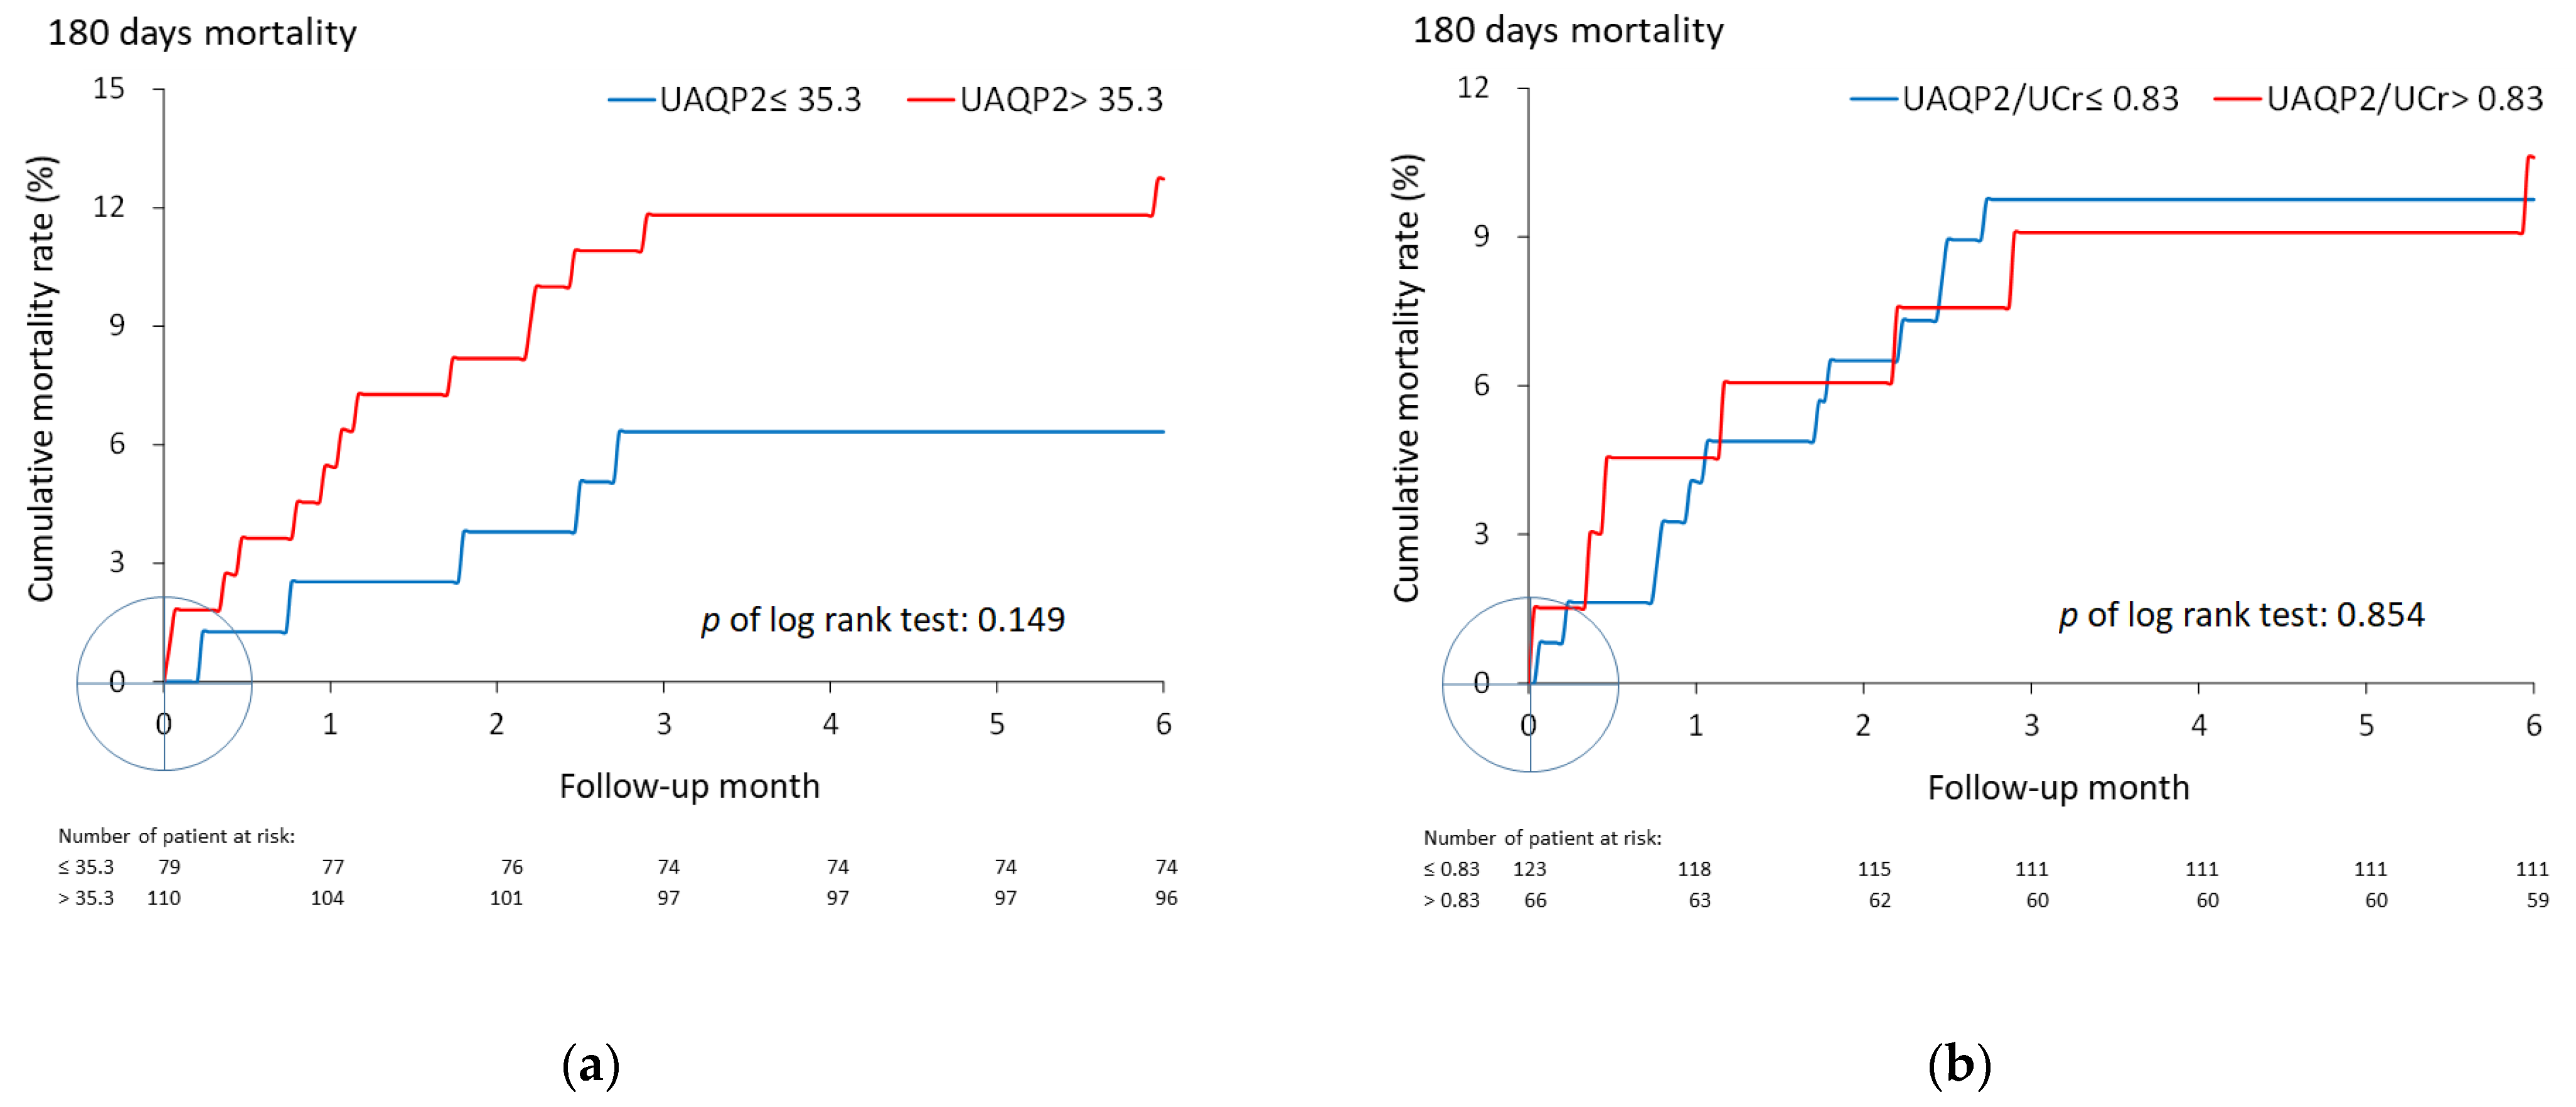The width and height of the screenshot is (2576, 1107).
Task: Click the > 0.83 at-risk row label
Action: [1452, 900]
